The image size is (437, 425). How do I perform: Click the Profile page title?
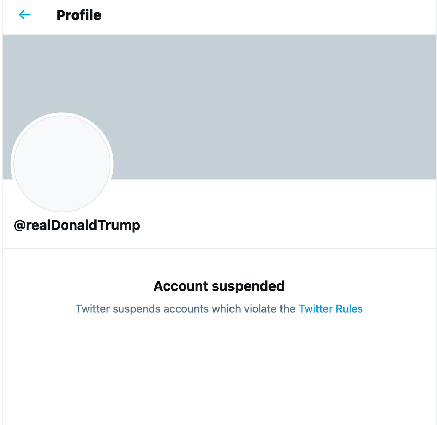[x=79, y=15]
